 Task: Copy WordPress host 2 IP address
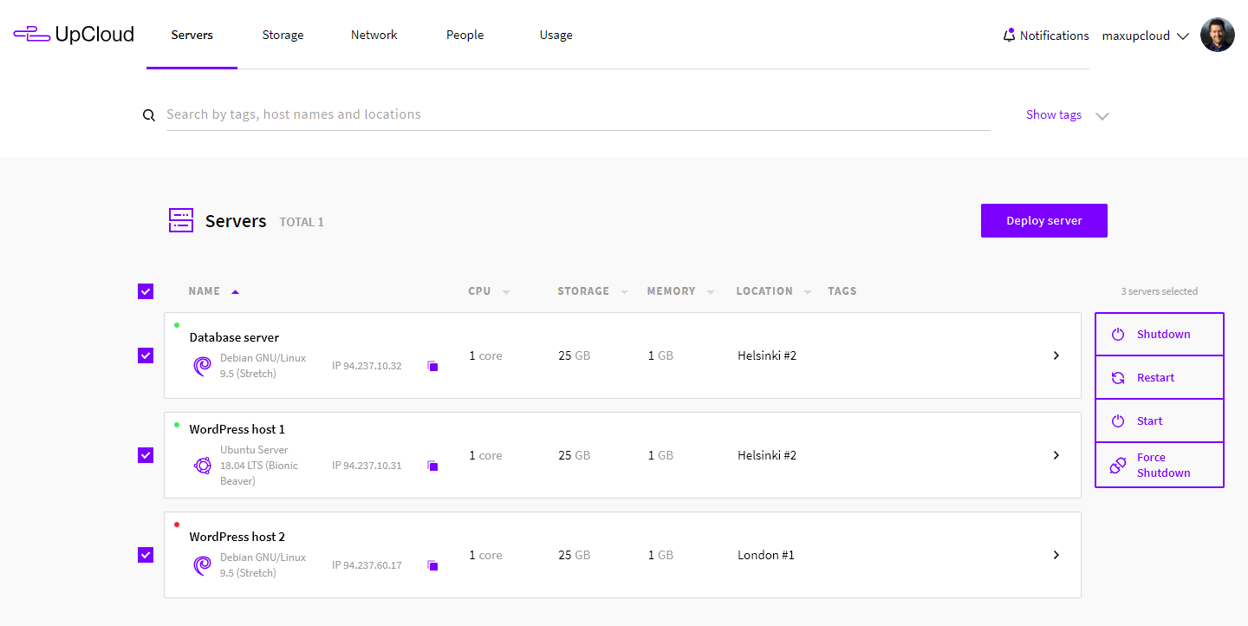(x=432, y=566)
